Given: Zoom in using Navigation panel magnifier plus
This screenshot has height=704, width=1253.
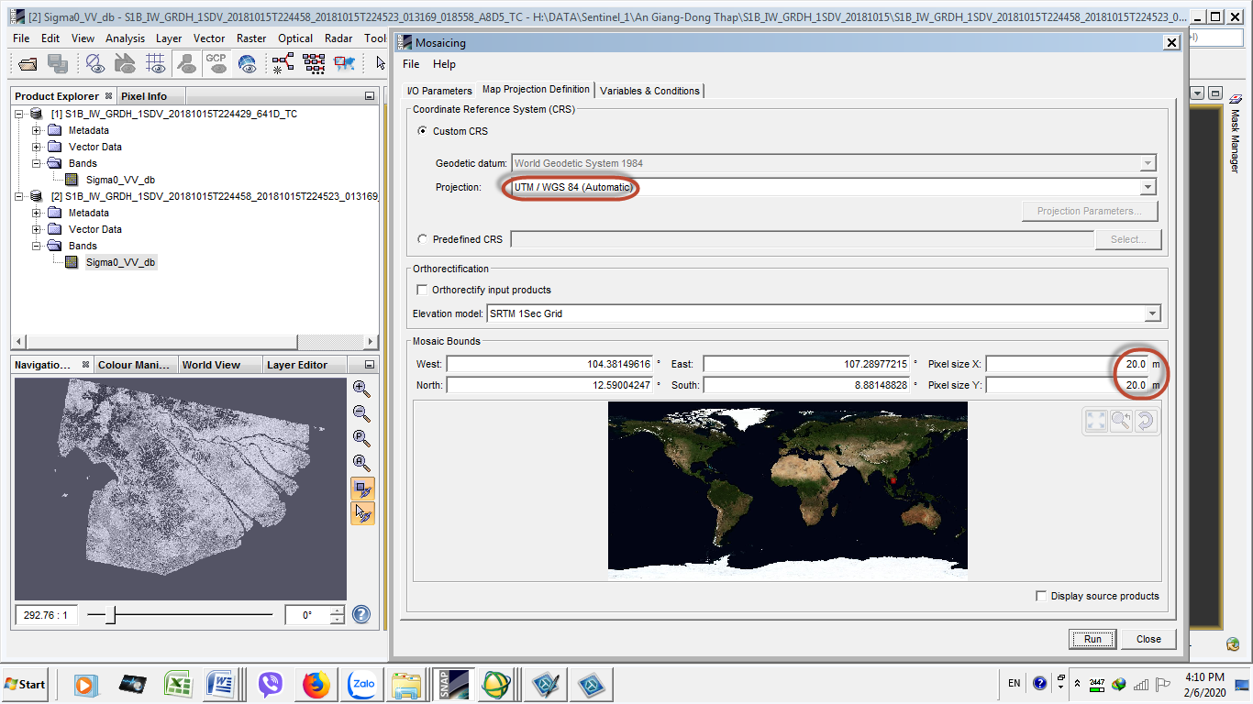Looking at the screenshot, I should [362, 389].
